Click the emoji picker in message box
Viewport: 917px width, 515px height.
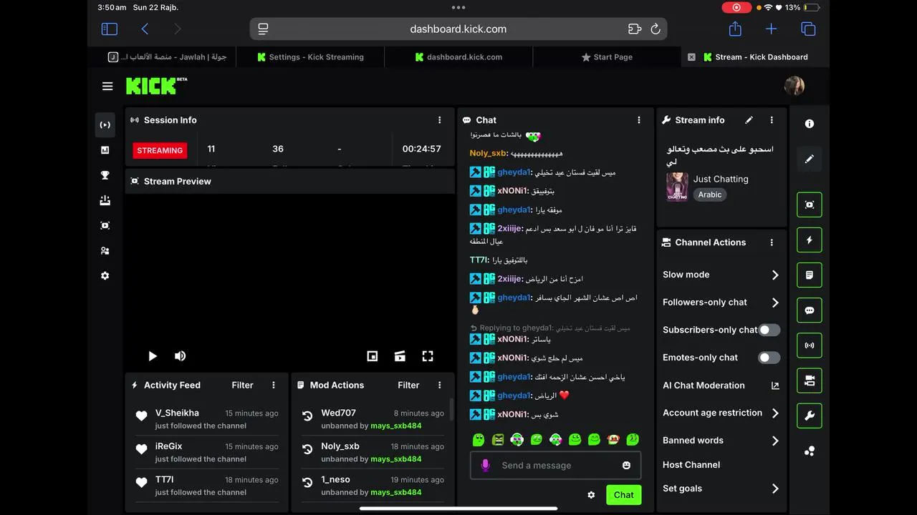627,465
